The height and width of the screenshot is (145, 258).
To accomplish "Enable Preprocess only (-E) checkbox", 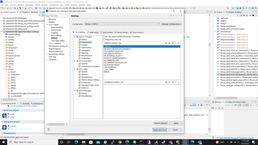I will coord(104,39).
